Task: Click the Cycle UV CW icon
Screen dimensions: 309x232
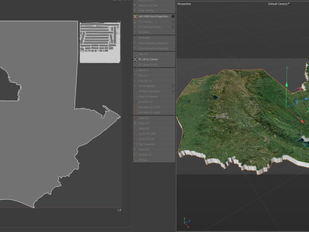Action: (135, 139)
